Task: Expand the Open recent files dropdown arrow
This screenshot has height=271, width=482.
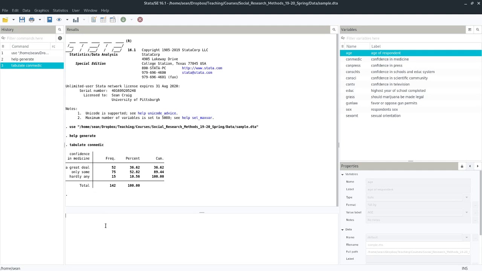Action: (13, 20)
